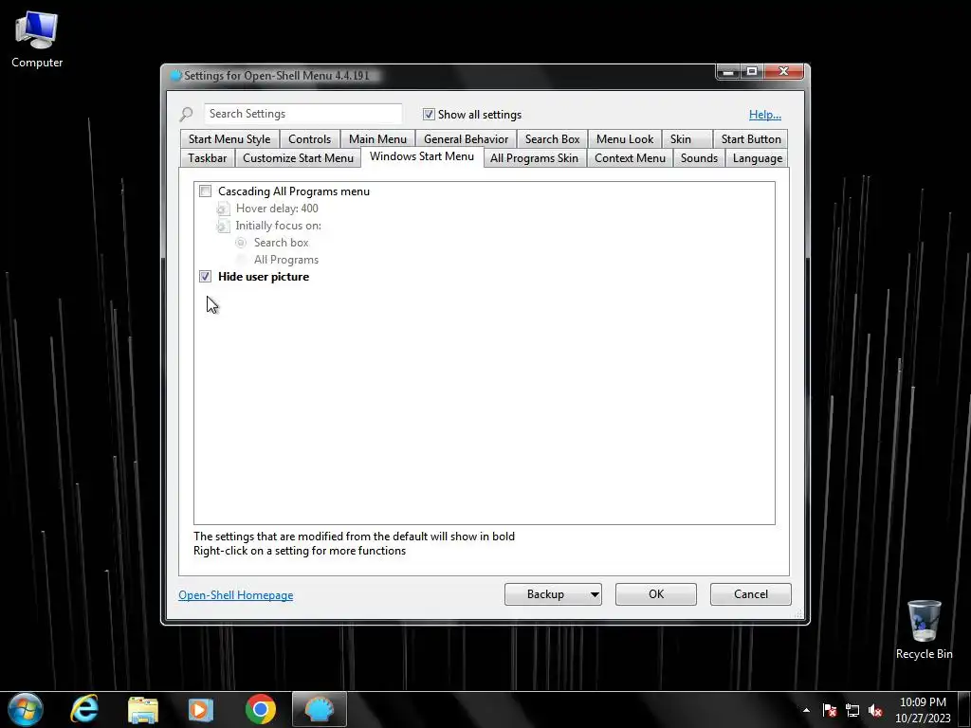This screenshot has width=971, height=728.
Task: Toggle the Show all settings checkbox
Action: tap(429, 114)
